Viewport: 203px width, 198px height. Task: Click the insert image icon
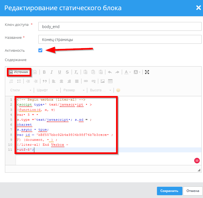pos(103,81)
